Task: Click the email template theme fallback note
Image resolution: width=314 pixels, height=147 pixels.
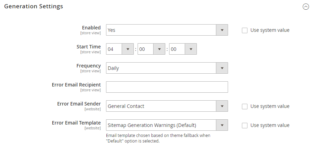Action: 158,138
